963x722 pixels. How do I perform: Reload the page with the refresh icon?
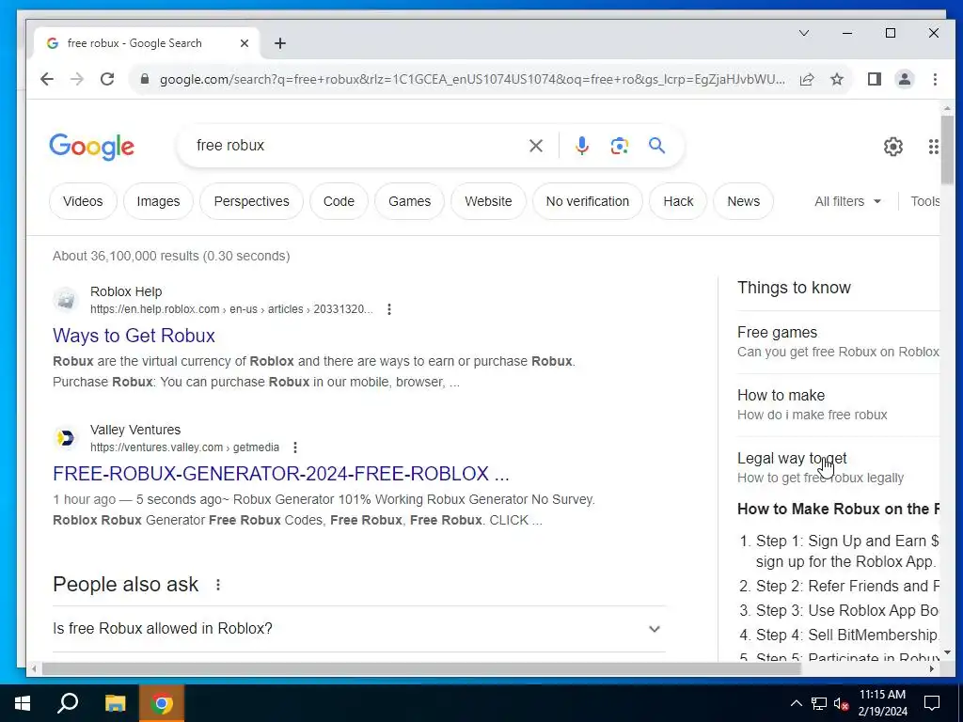coord(107,79)
